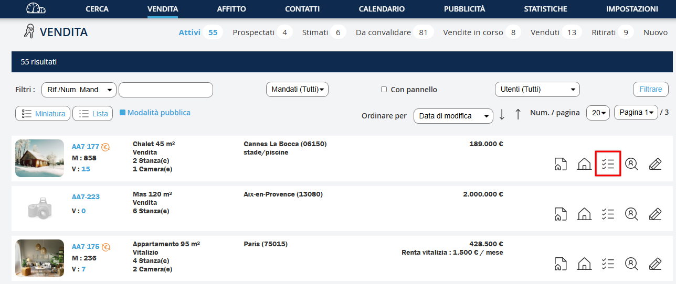This screenshot has width=676, height=284.
Task: Sort results in descending order arrow
Action: click(x=502, y=114)
